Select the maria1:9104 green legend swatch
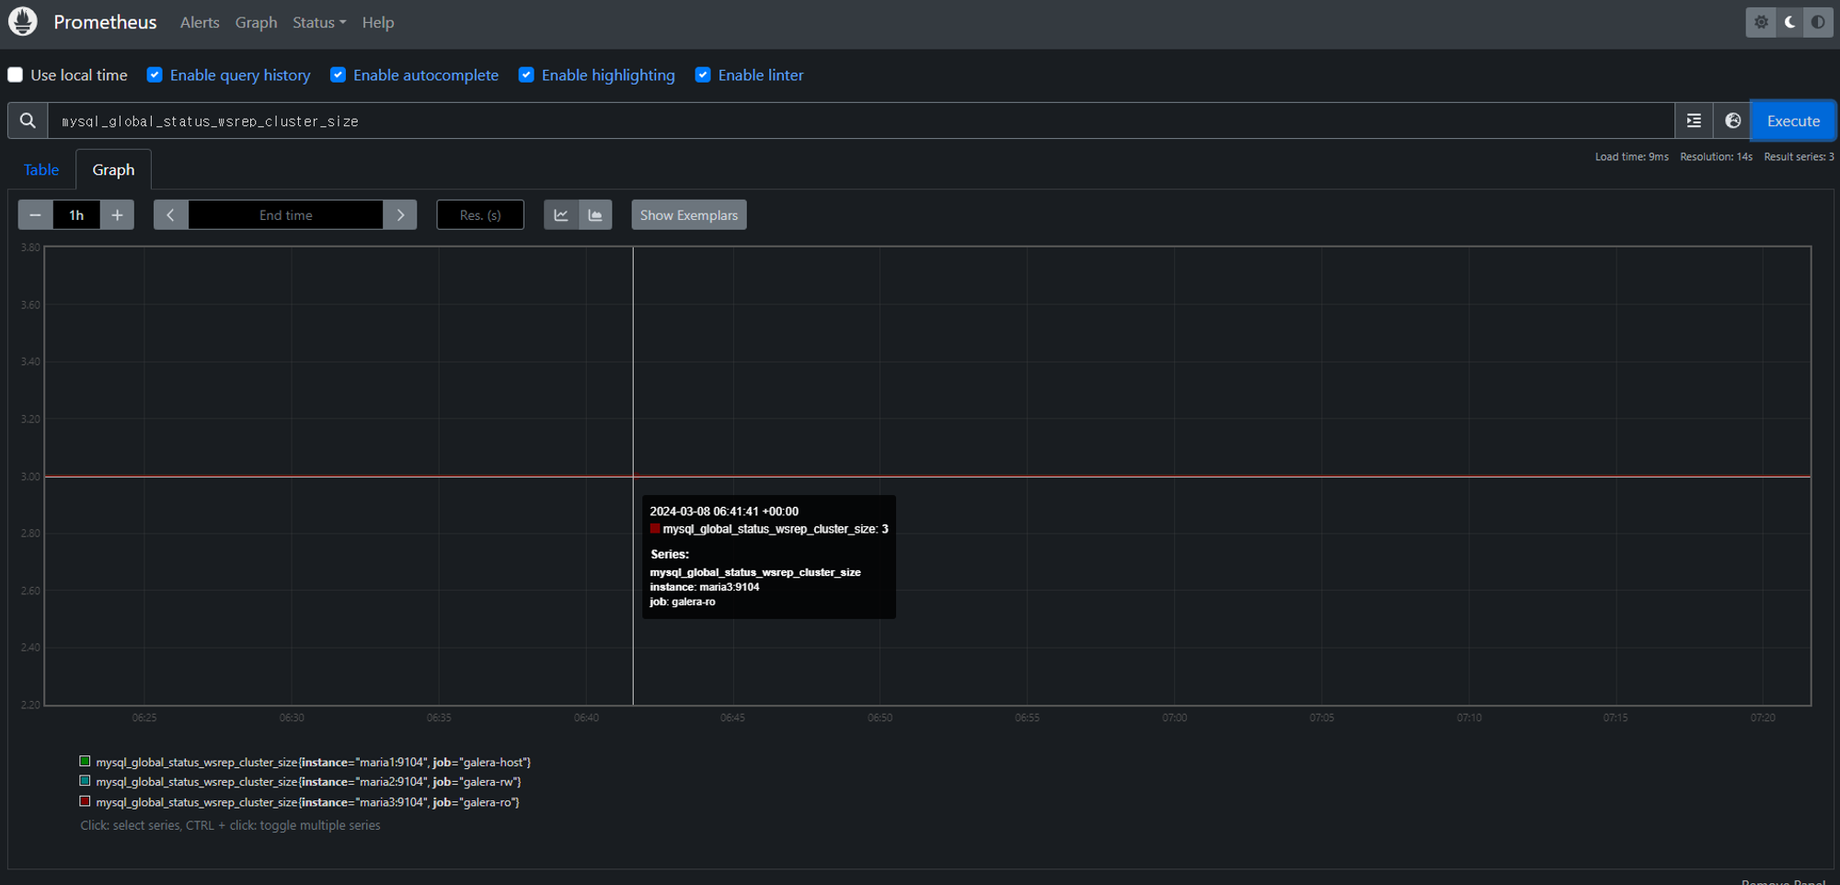Viewport: 1840px width, 885px height. point(85,761)
